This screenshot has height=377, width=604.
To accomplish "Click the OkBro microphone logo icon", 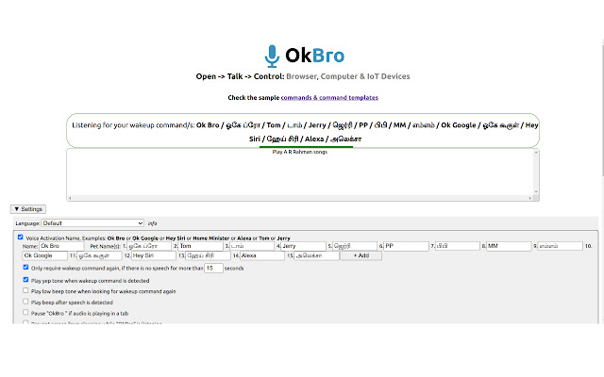I will click(272, 57).
